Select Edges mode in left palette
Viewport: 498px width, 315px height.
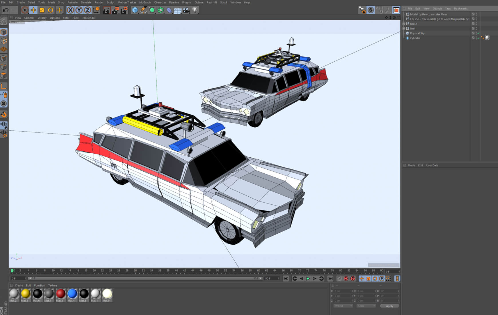coord(4,67)
